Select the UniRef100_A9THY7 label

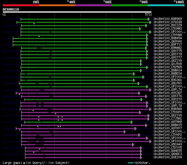click(168, 128)
